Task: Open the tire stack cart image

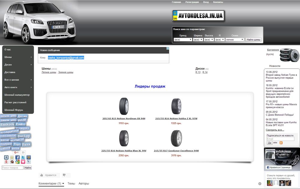Action: click(x=290, y=55)
